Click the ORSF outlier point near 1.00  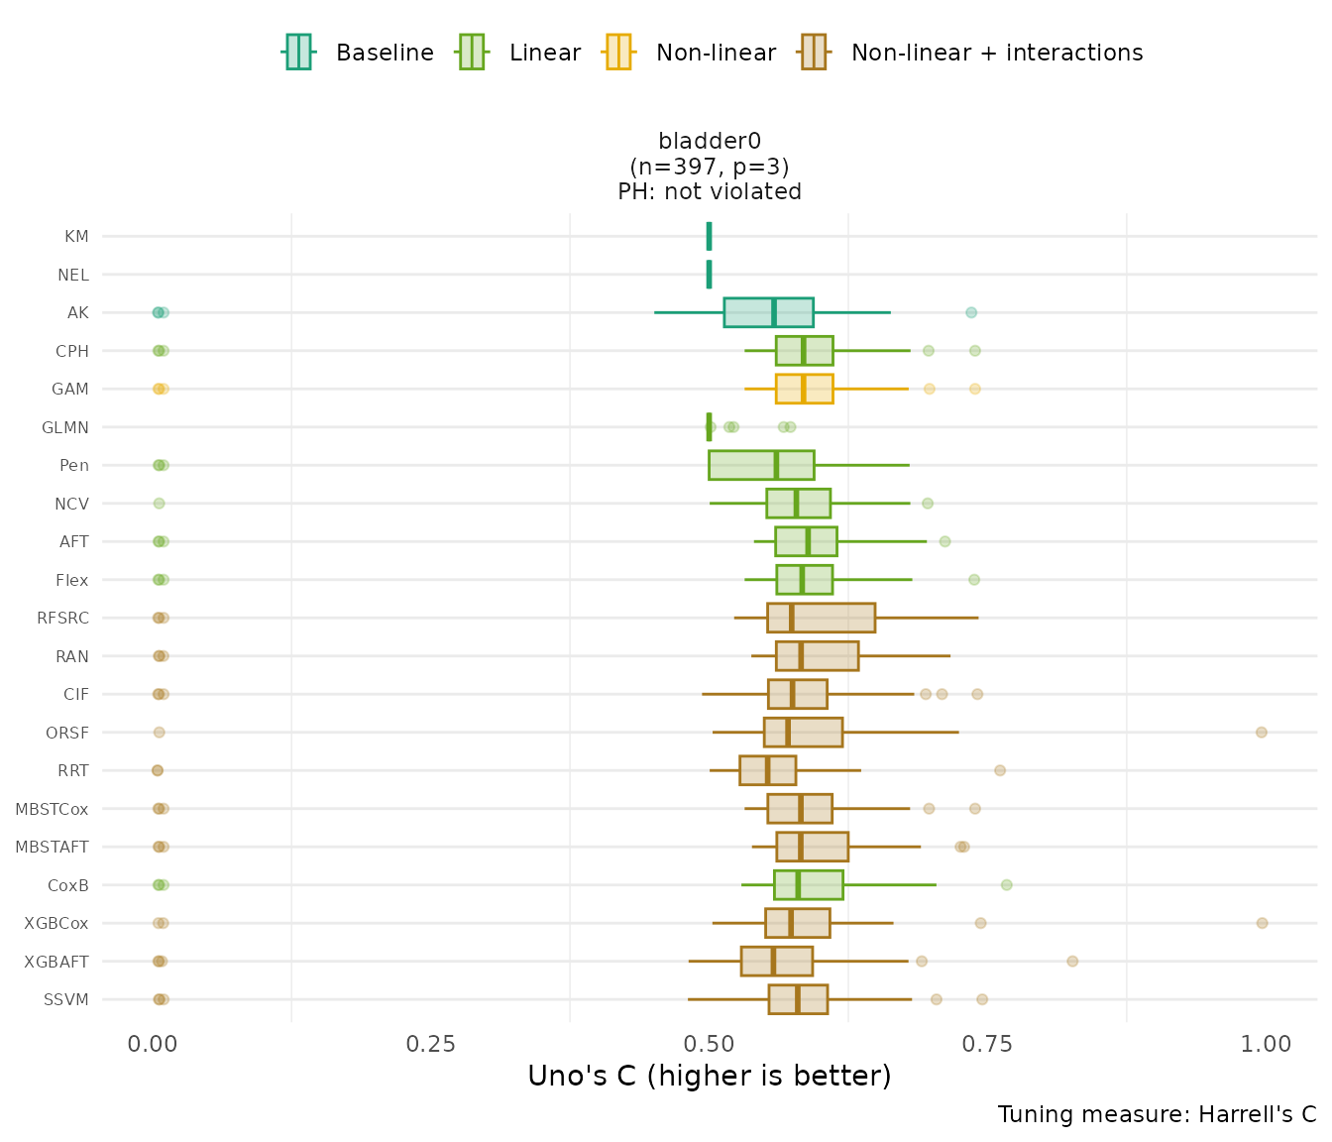pyautogui.click(x=1261, y=733)
